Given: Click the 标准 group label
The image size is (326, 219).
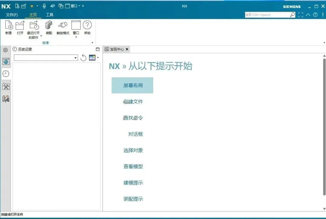Looking at the screenshot, I should pos(46,43).
